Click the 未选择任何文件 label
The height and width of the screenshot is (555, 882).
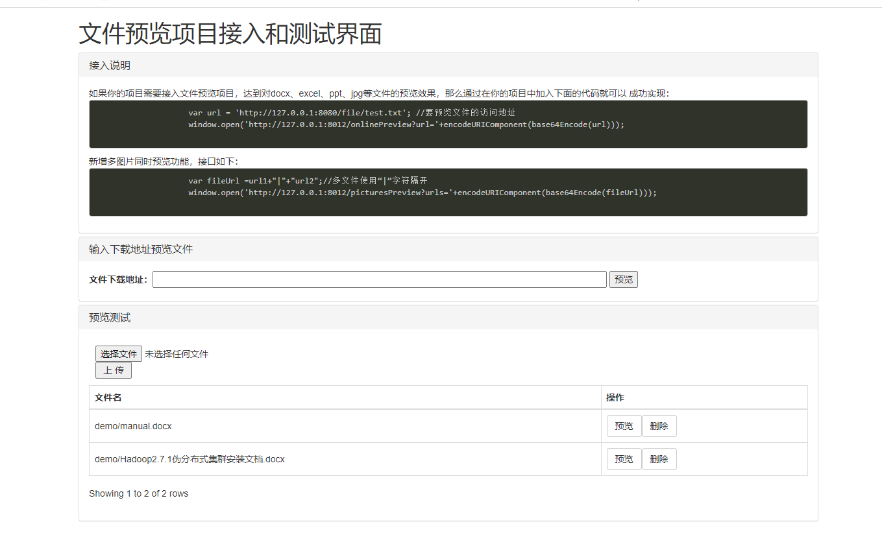177,354
